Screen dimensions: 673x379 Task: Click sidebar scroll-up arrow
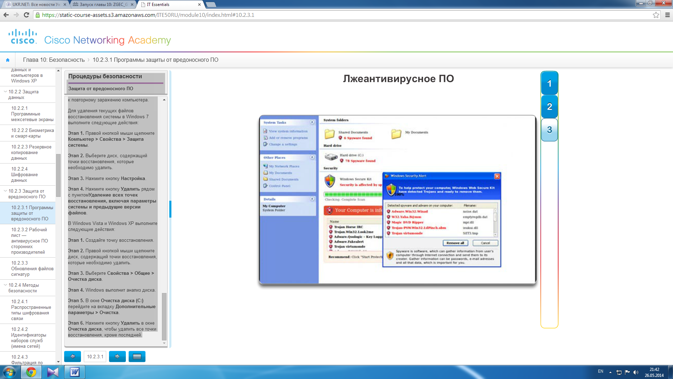click(58, 70)
